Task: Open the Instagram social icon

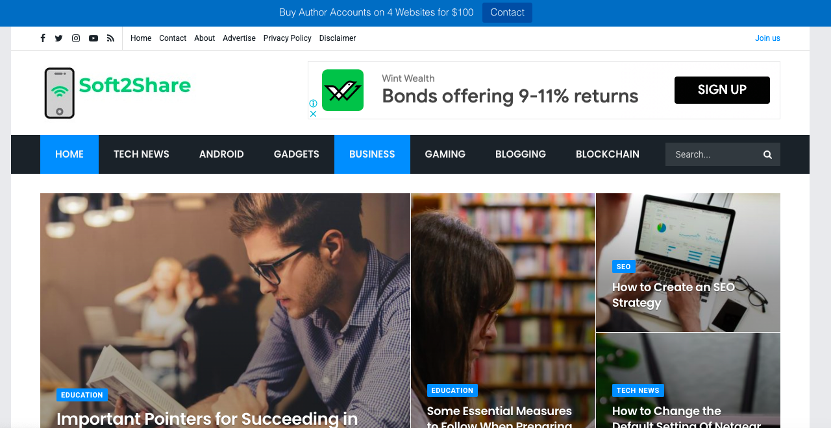Action: point(76,38)
